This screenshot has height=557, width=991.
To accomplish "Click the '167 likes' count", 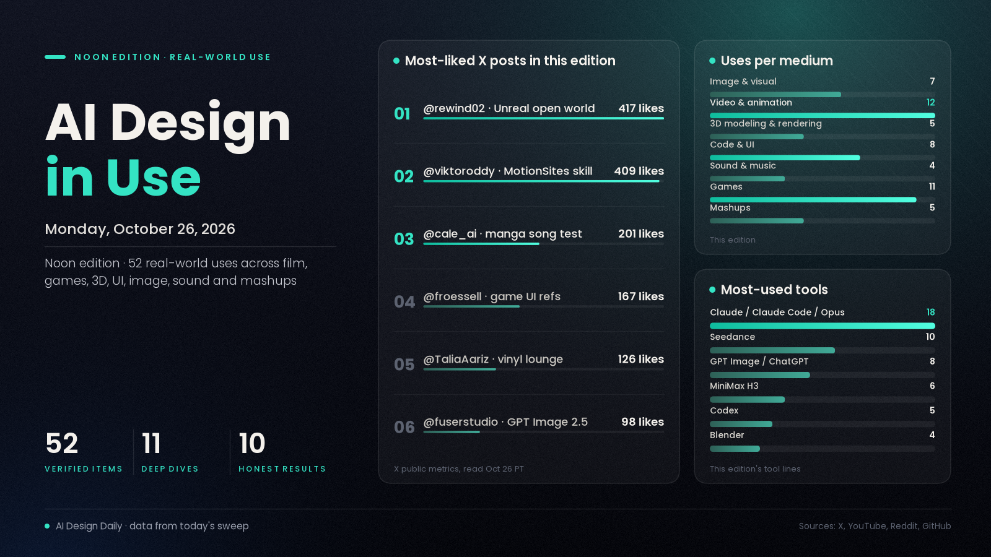I will [x=641, y=296].
